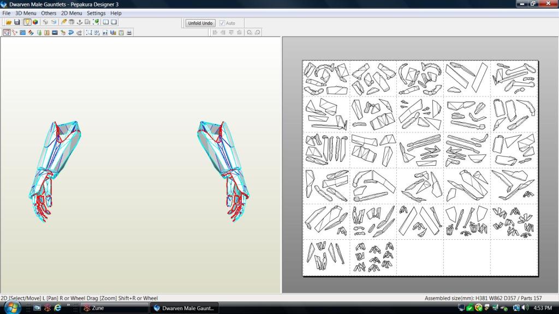This screenshot has height=314, width=559.
Task: Click the align bottom icon
Action: tap(239, 32)
